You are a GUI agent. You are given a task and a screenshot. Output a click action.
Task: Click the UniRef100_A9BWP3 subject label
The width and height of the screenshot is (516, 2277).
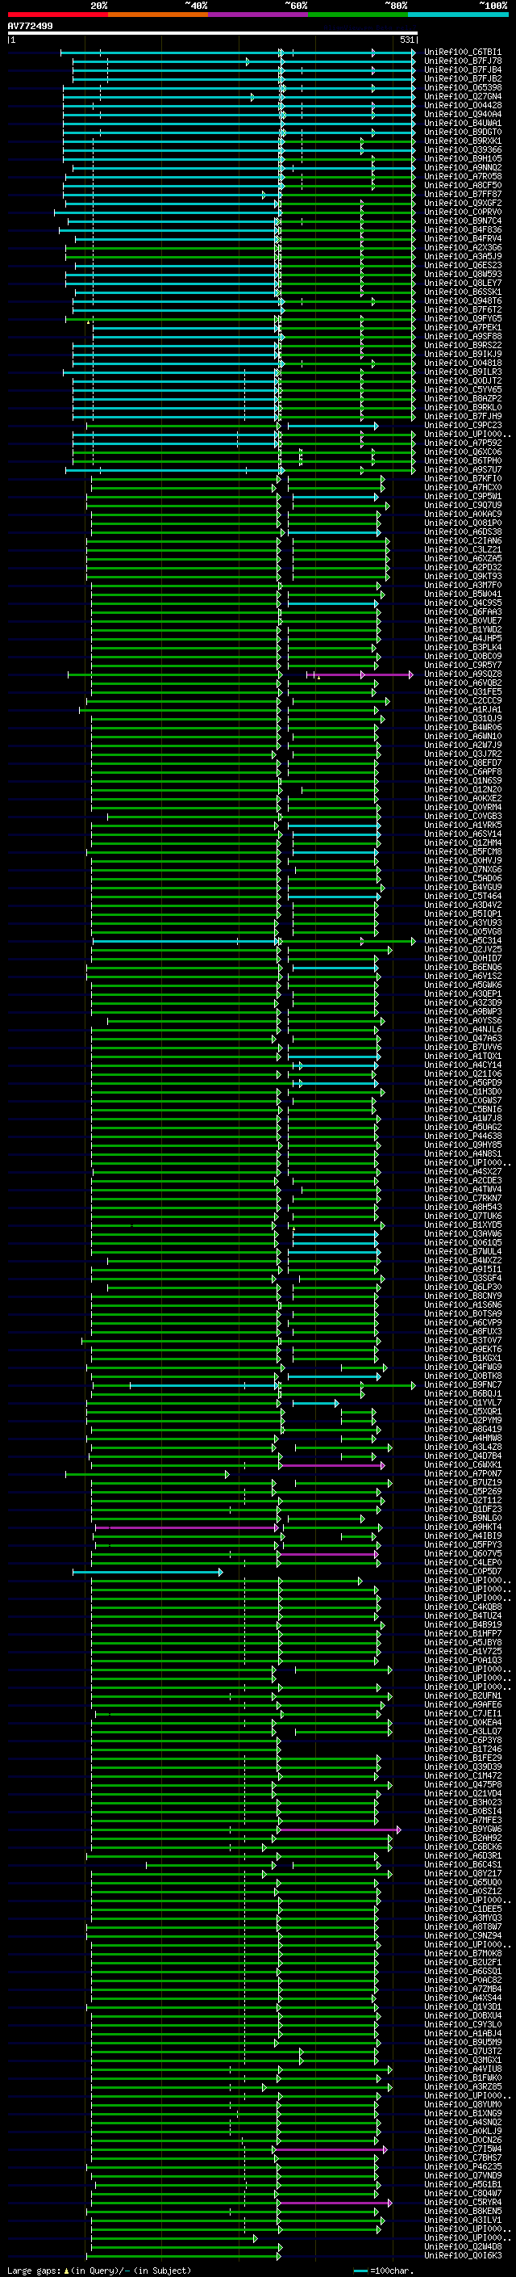pyautogui.click(x=463, y=1012)
